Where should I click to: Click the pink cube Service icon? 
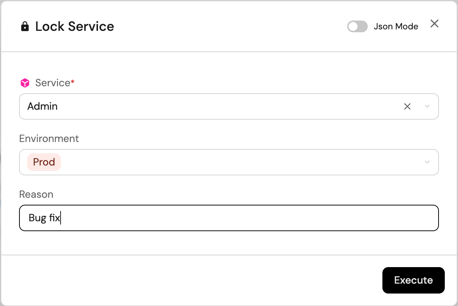(25, 83)
